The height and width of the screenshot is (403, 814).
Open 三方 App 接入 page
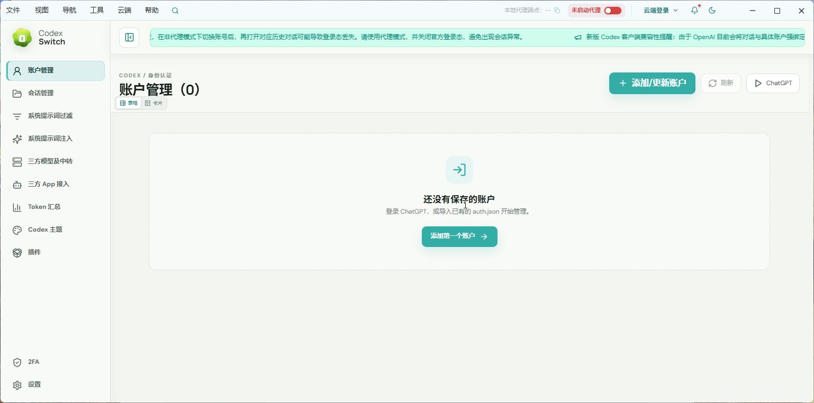[56, 184]
